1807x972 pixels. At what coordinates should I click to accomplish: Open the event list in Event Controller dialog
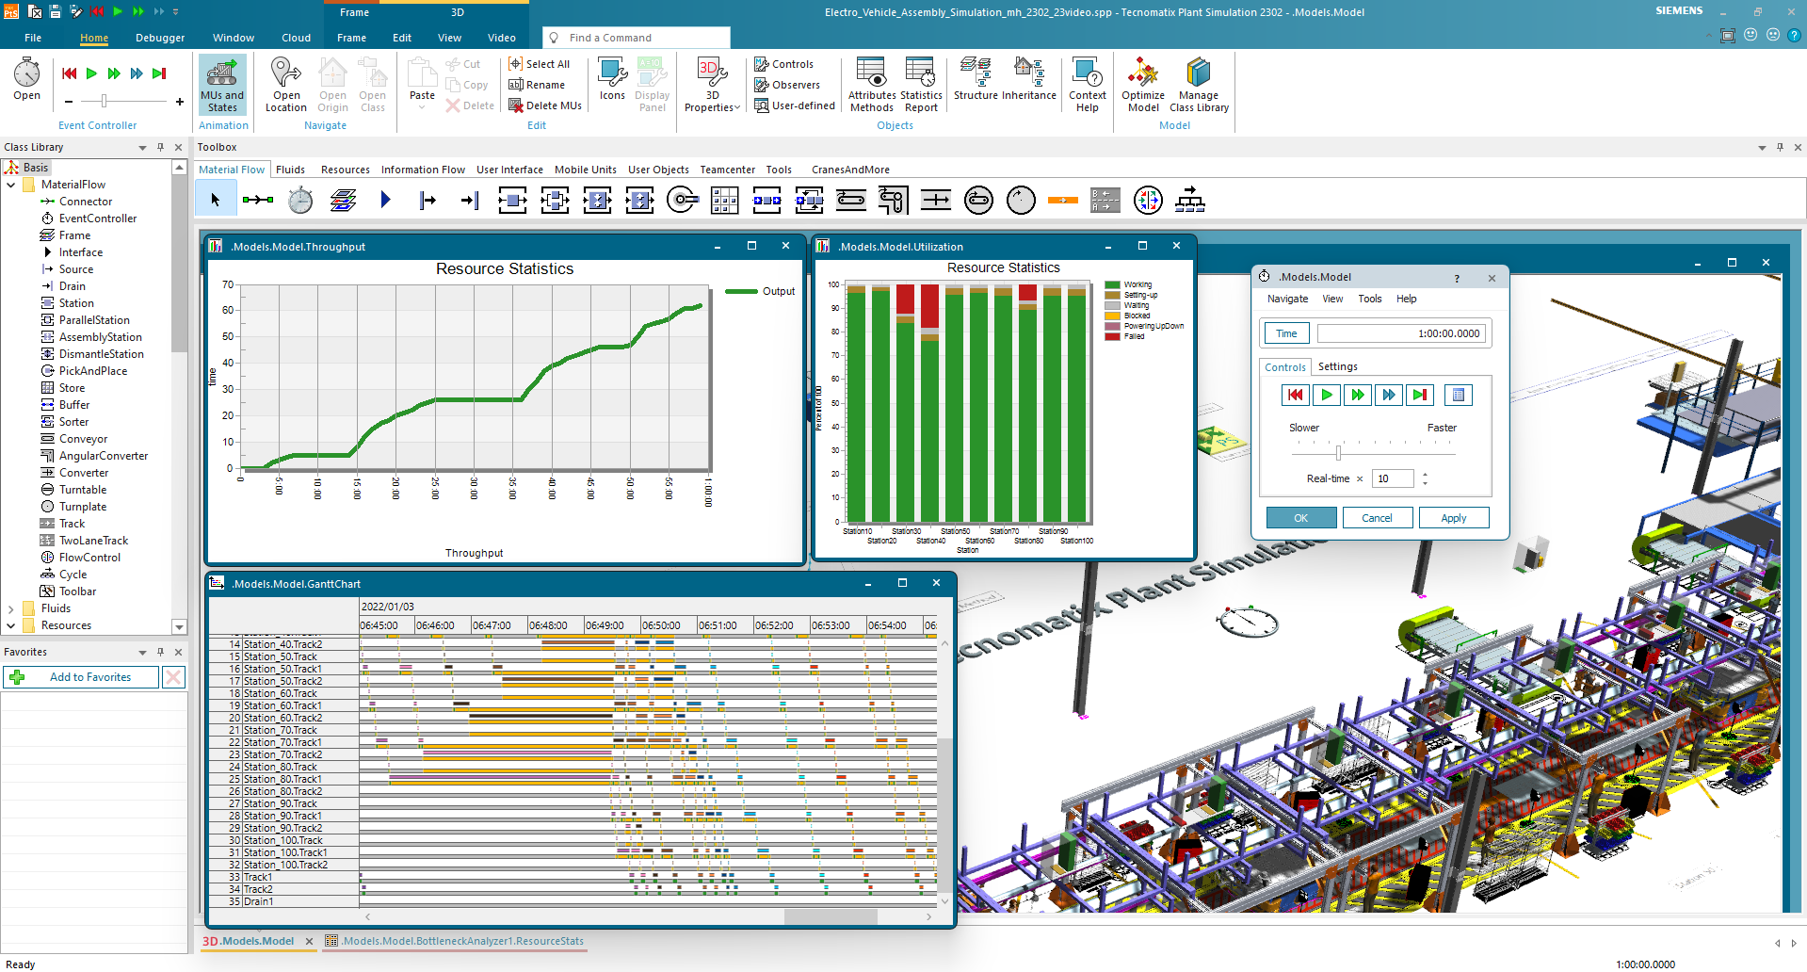[1458, 396]
